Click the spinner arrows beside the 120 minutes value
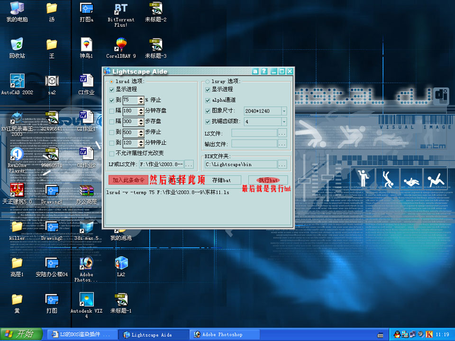The width and height of the screenshot is (455, 341). (141, 143)
